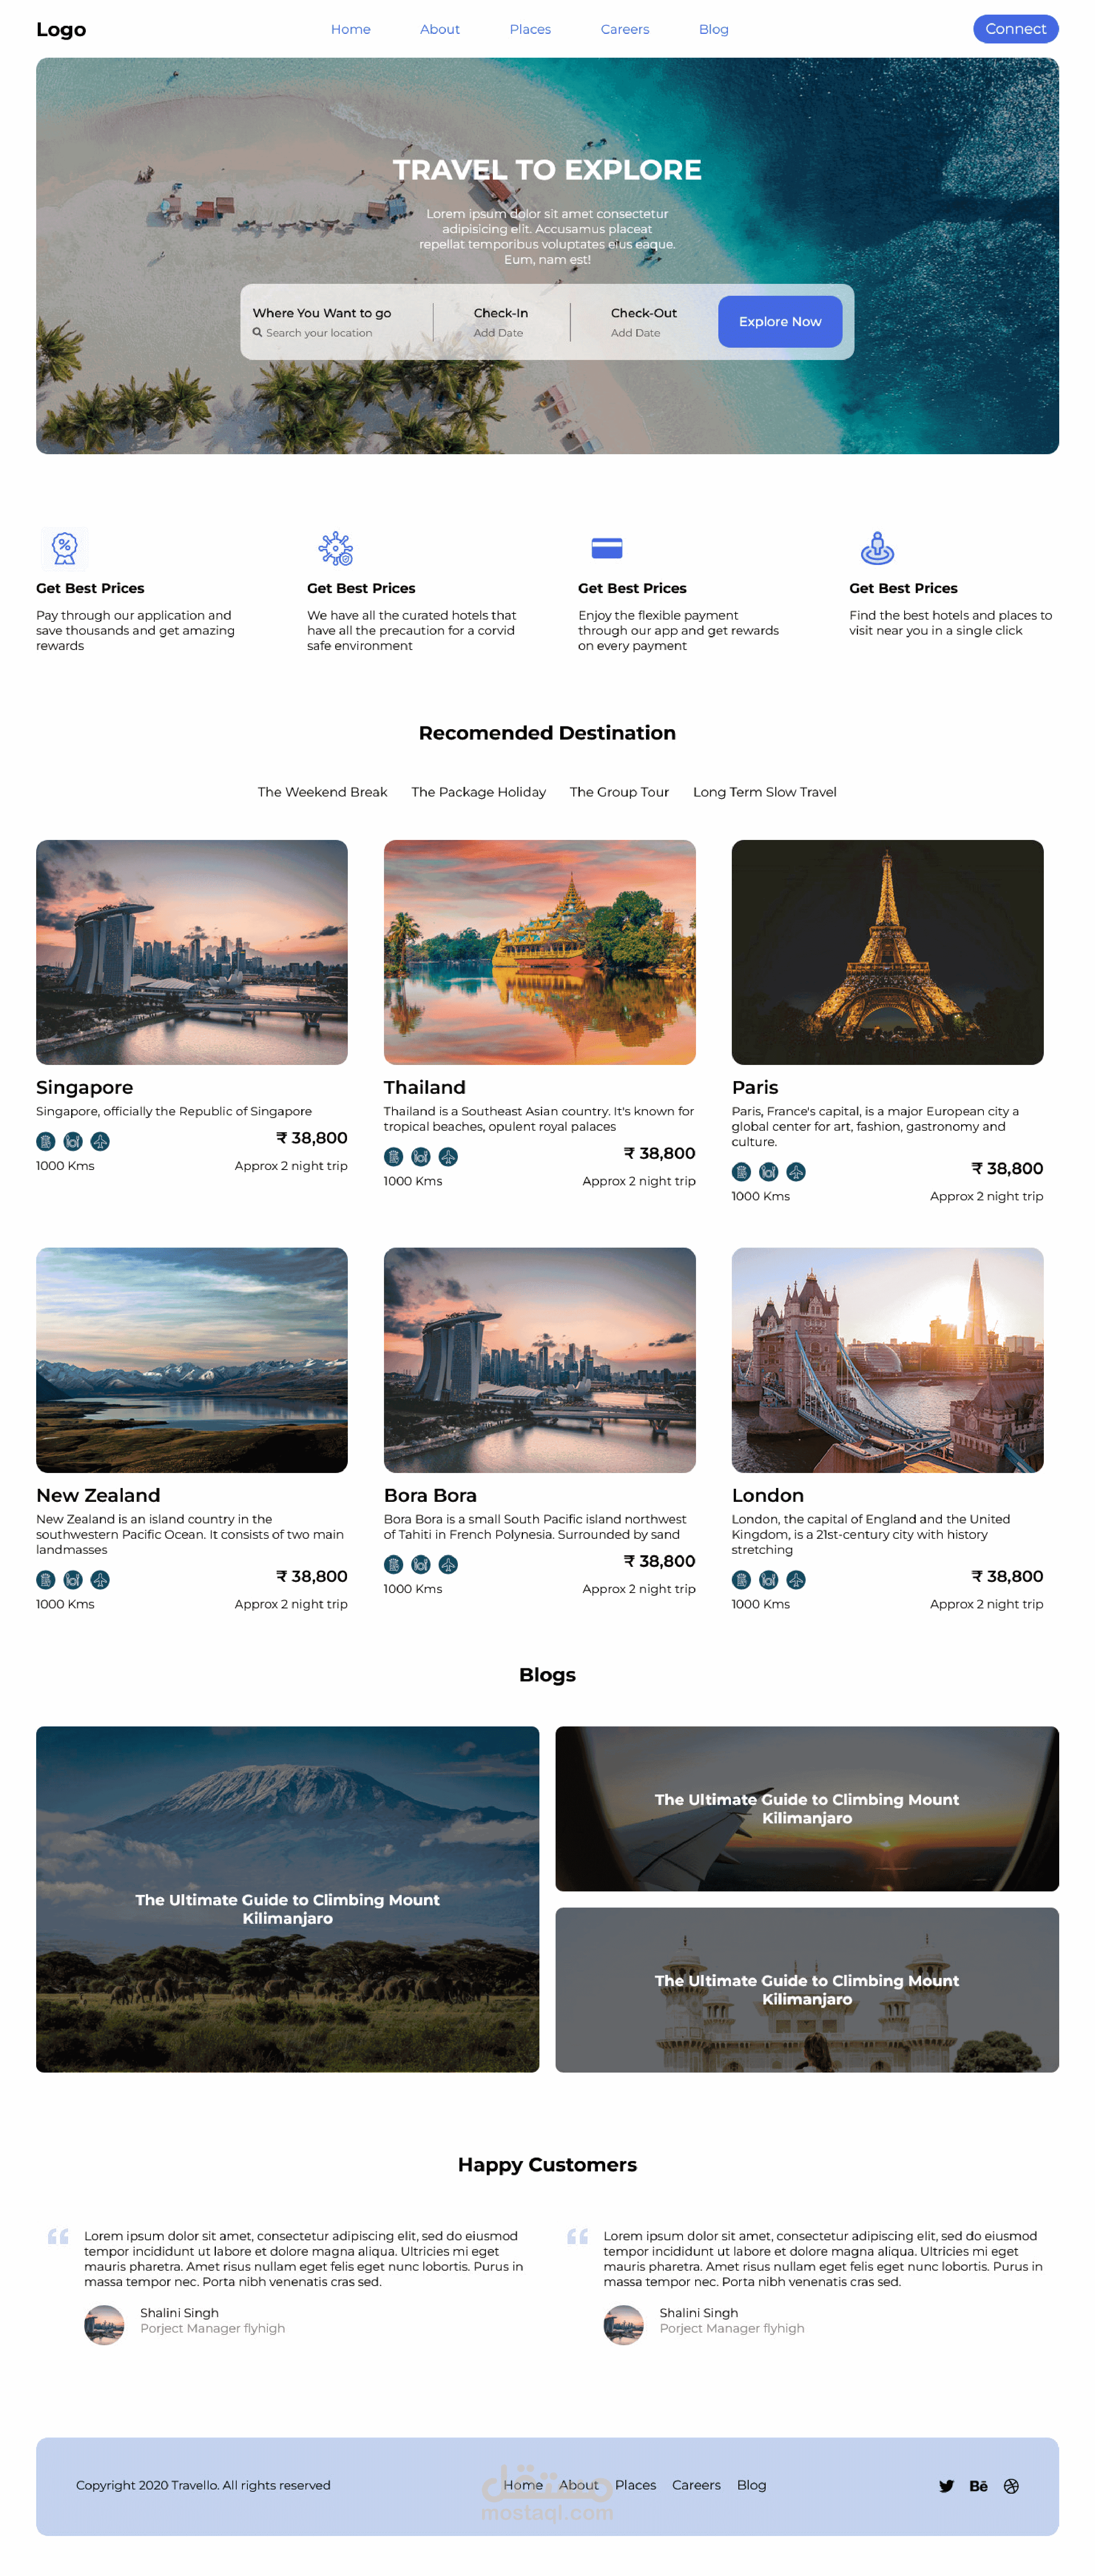The width and height of the screenshot is (1095, 2576).
Task: Click the virus safety precaution icon
Action: (x=335, y=548)
